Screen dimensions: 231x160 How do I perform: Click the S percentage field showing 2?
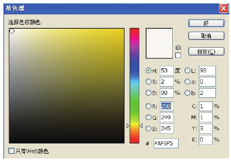coord(167,82)
